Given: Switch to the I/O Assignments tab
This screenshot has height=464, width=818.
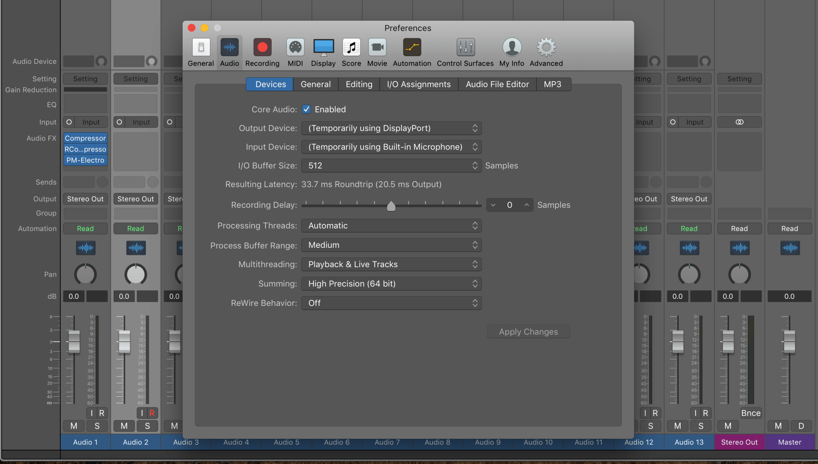Looking at the screenshot, I should pyautogui.click(x=419, y=84).
